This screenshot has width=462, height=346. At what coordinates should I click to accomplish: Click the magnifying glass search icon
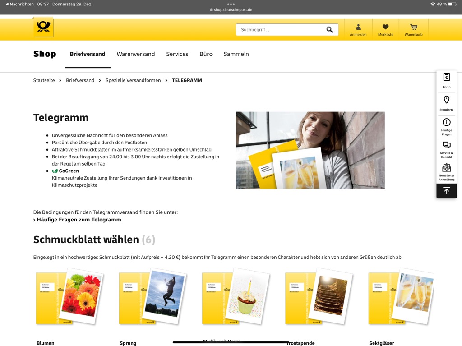(x=329, y=30)
